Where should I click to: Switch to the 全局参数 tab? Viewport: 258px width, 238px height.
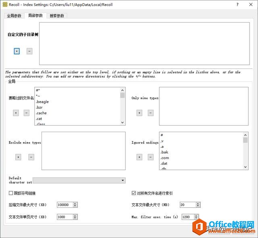click(x=14, y=16)
